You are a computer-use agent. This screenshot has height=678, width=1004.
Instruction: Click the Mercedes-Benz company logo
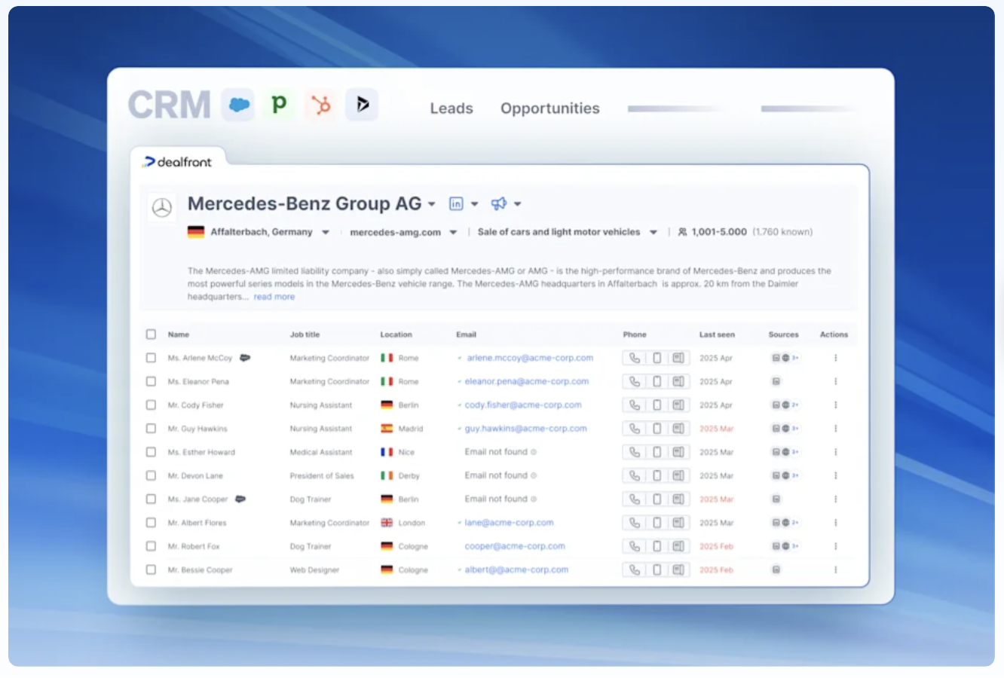(162, 207)
